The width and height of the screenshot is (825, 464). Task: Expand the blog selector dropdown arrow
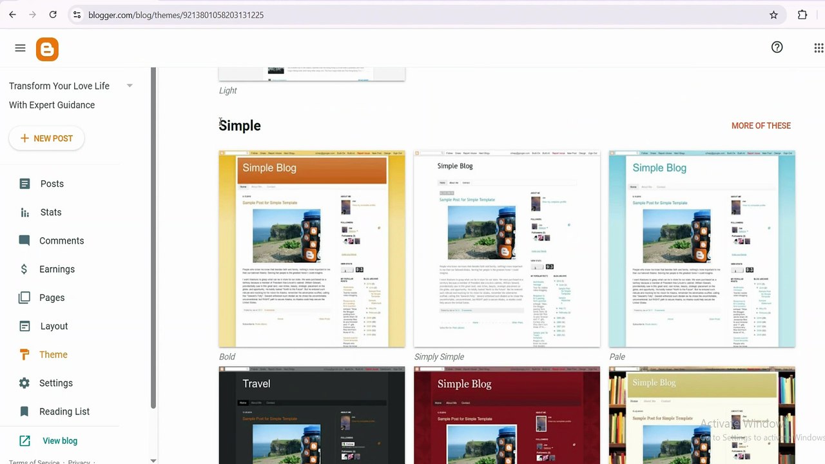(130, 86)
